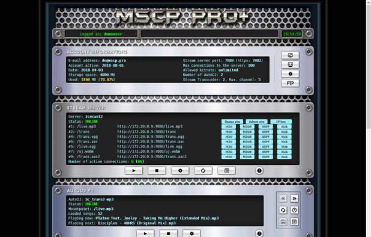Download XSPF for /trans mount
Screen dimensions: 371x237
(x=266, y=132)
